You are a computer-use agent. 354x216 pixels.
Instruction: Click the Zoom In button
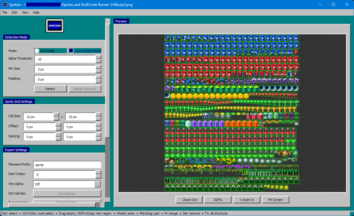pyautogui.click(x=247, y=200)
